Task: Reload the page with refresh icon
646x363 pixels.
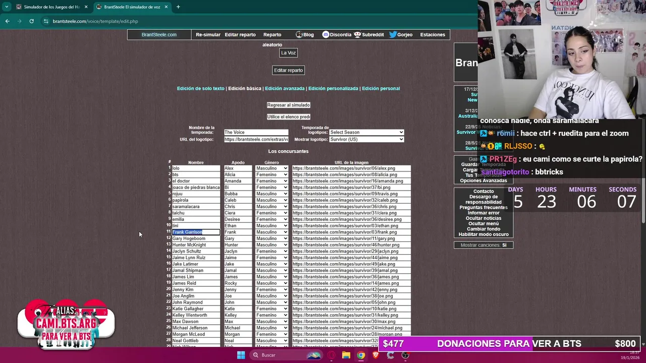Action: (x=31, y=21)
